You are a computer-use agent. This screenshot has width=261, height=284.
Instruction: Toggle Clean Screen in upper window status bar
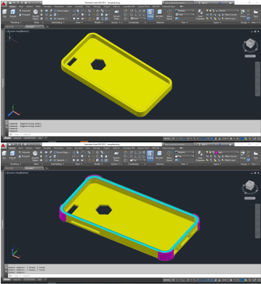click(255, 139)
